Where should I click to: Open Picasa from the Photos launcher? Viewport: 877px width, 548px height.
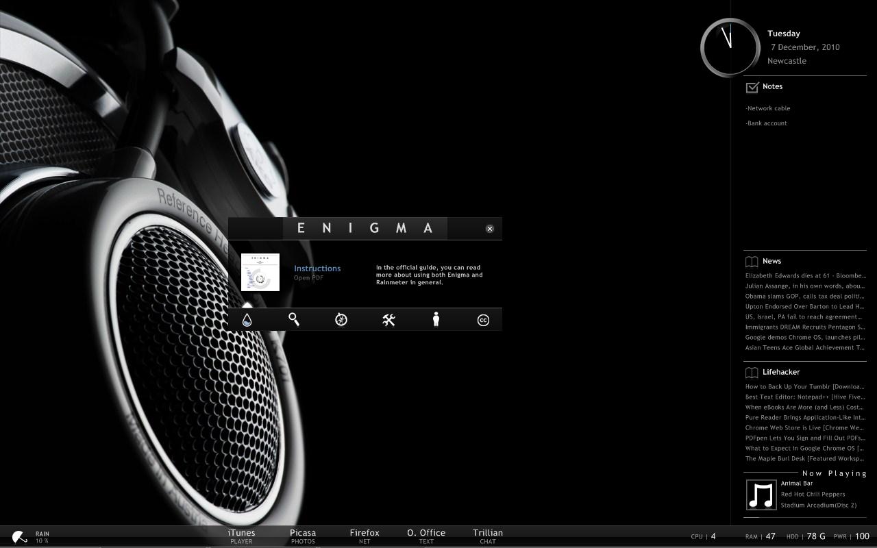[x=303, y=536]
